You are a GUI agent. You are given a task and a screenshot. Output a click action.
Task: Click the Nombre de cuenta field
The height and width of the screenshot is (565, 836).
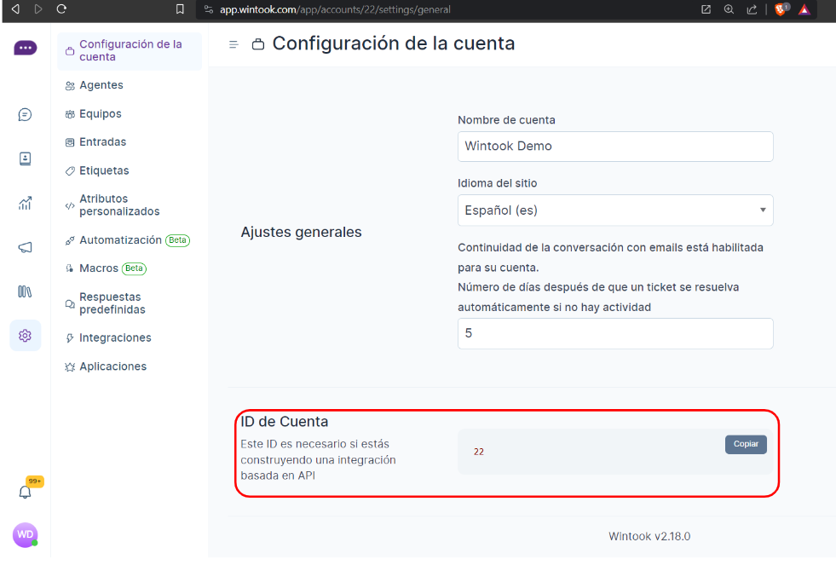tap(614, 146)
